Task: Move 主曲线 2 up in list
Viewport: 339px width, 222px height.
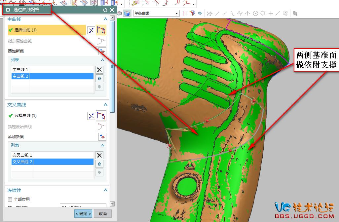Action: [99, 78]
